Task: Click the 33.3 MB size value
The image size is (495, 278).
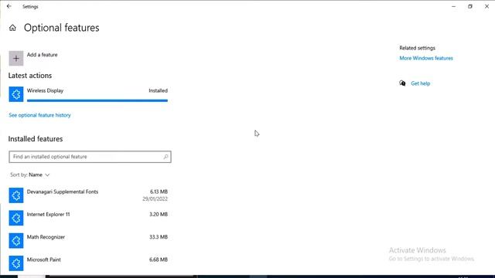Action: 159,237
